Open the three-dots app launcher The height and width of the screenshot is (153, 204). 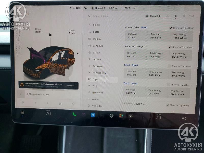coord(102,115)
